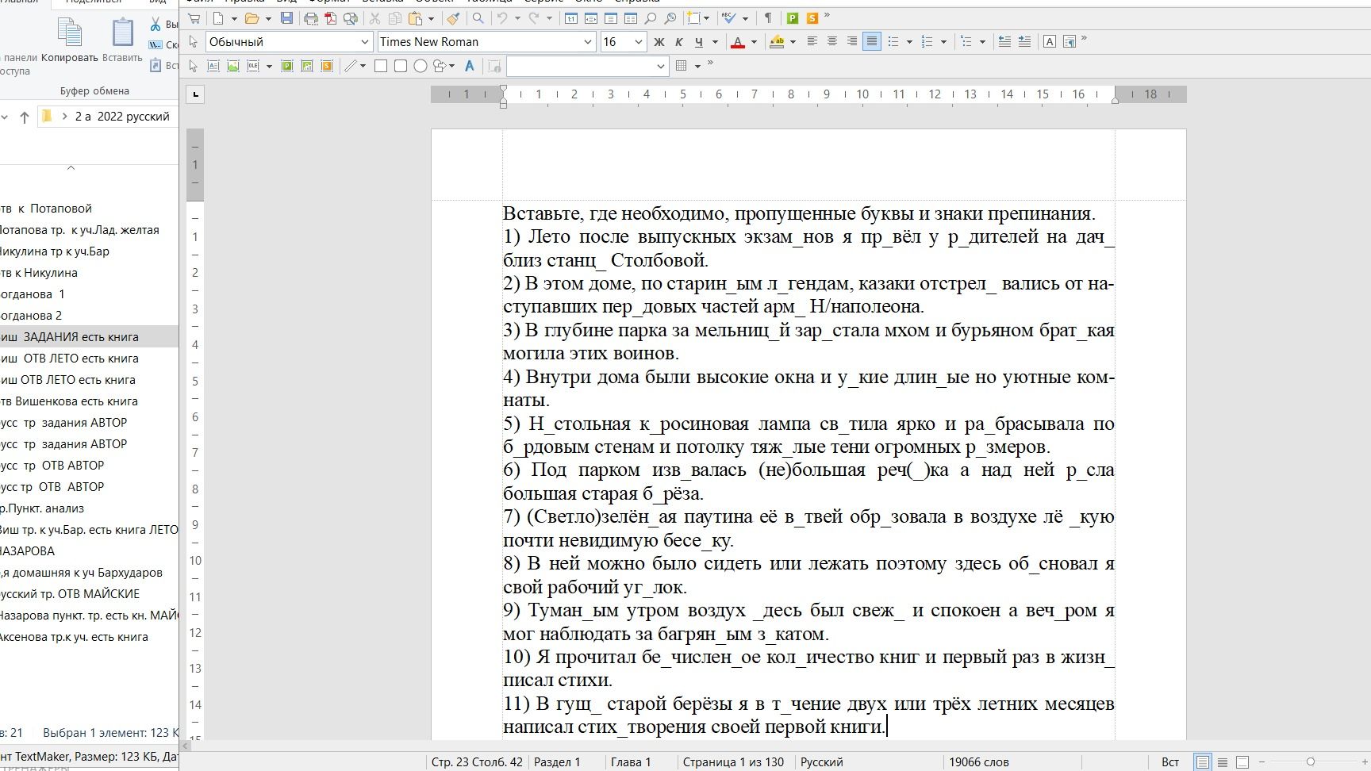Draw a rectangle shape
Image resolution: width=1371 pixels, height=771 pixels.
click(381, 66)
